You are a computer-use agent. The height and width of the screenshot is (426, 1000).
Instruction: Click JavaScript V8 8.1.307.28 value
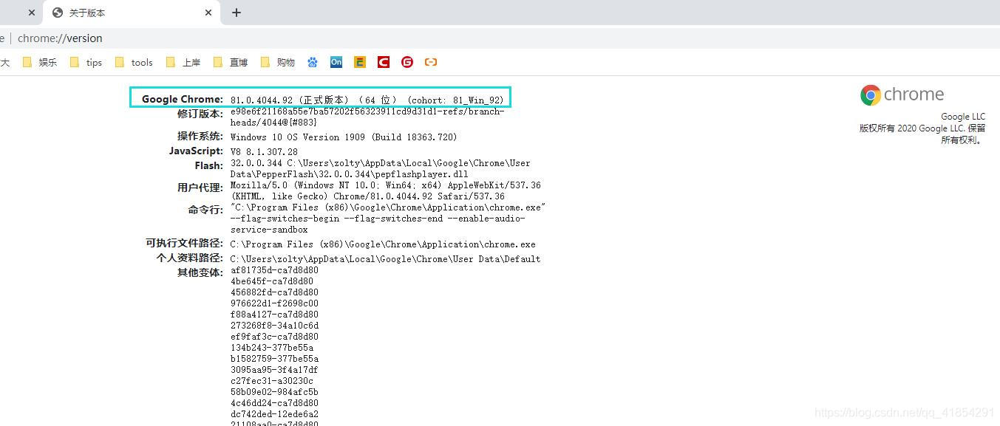coord(264,152)
